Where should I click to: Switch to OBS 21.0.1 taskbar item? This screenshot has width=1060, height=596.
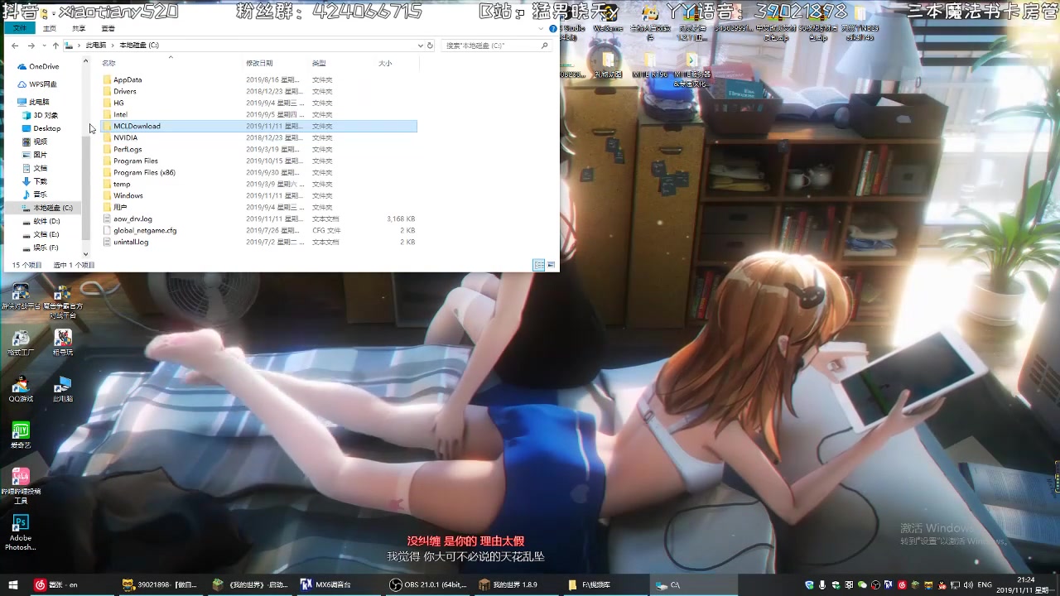tap(429, 584)
